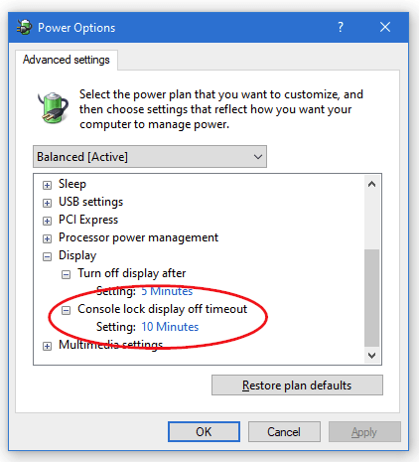Confirm with the OK button
The height and width of the screenshot is (462, 419).
coord(204,431)
